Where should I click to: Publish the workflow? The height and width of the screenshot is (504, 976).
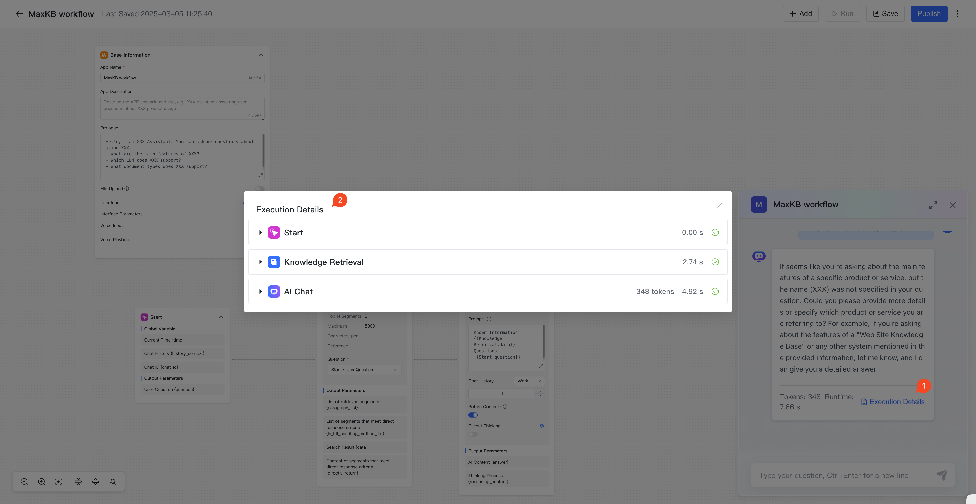[929, 14]
